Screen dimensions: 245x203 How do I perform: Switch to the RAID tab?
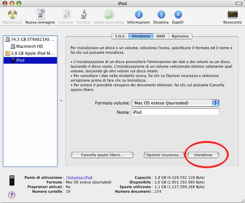[x=161, y=36]
